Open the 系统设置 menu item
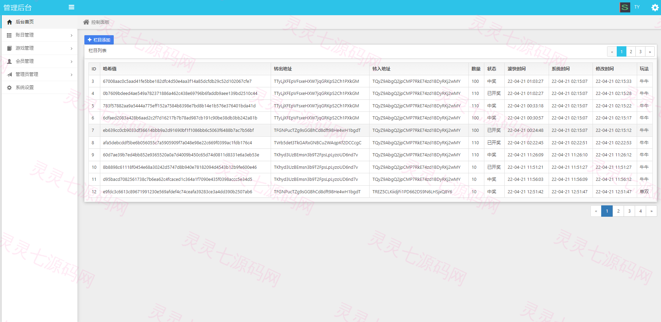The width and height of the screenshot is (661, 322). point(39,87)
